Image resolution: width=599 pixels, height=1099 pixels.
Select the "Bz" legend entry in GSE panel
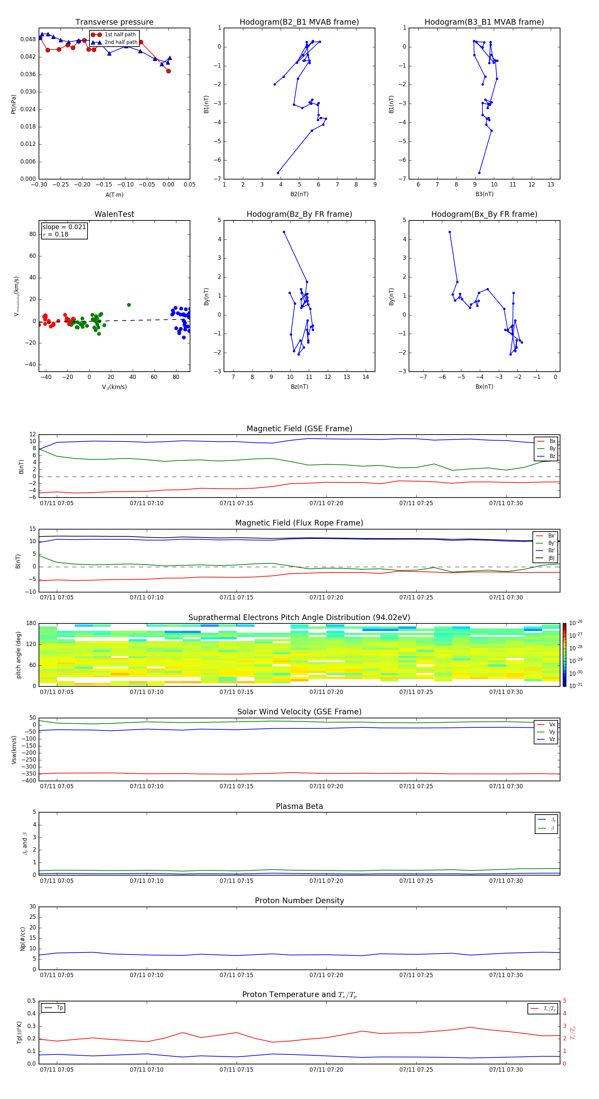[546, 456]
